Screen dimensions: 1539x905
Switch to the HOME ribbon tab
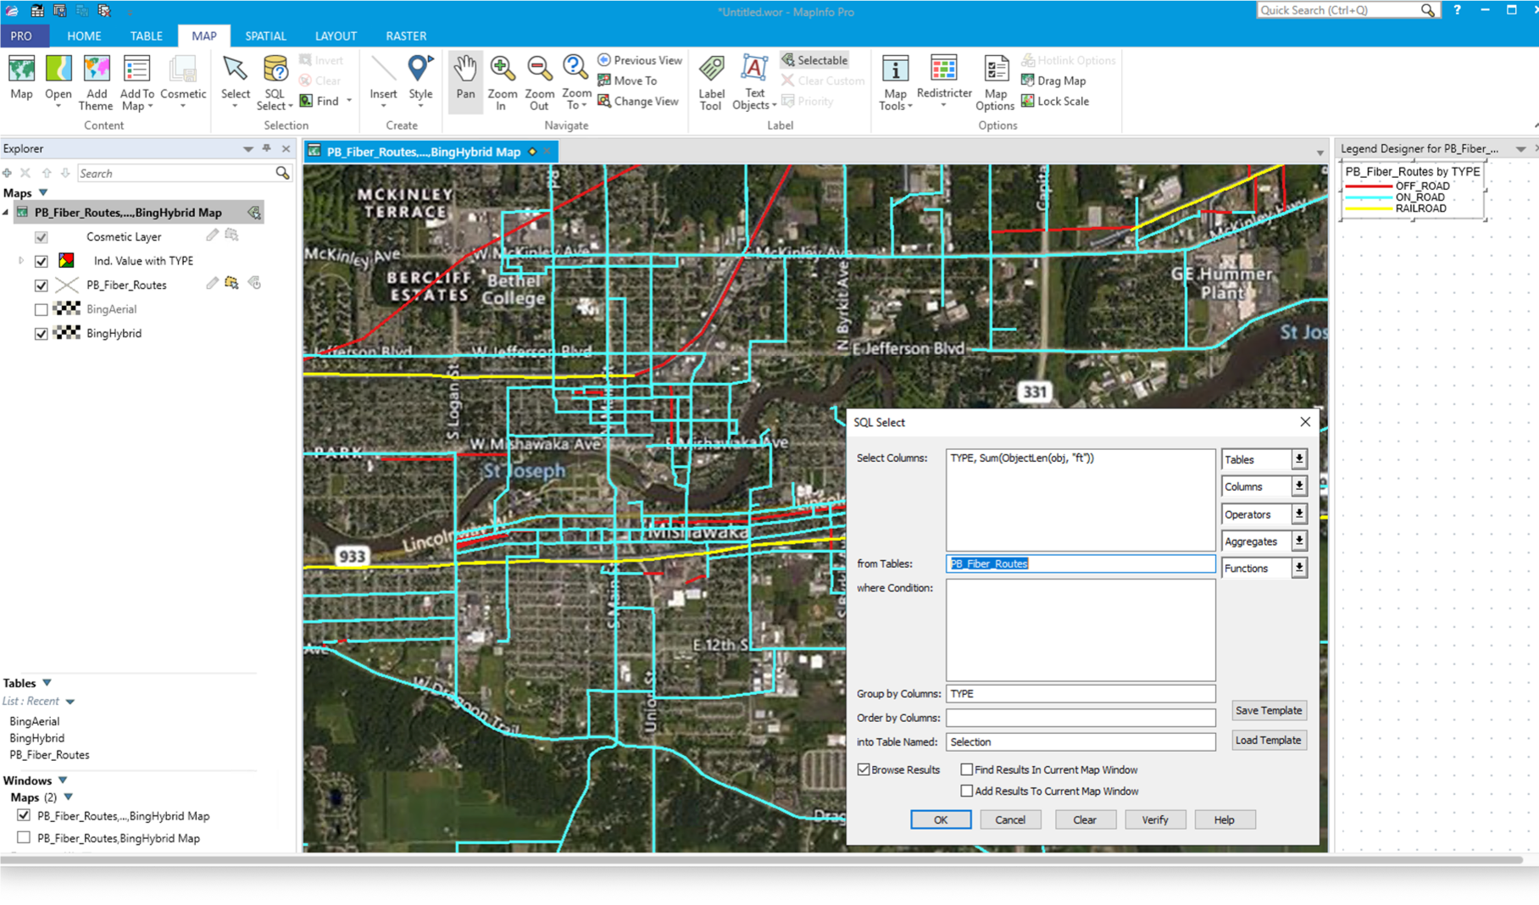click(x=84, y=36)
